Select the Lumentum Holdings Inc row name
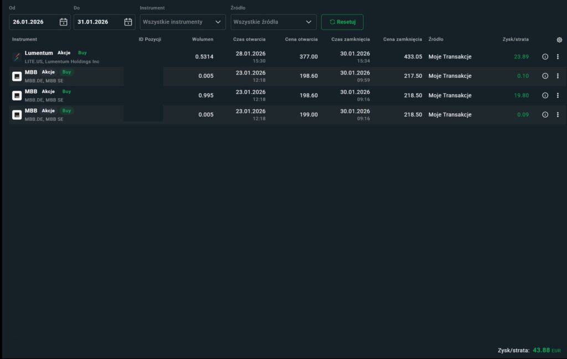 click(62, 61)
